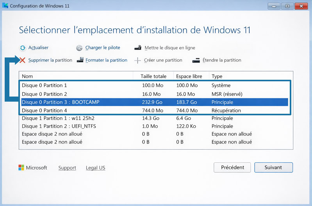Open the Support link
The height and width of the screenshot is (206, 312).
67,168
